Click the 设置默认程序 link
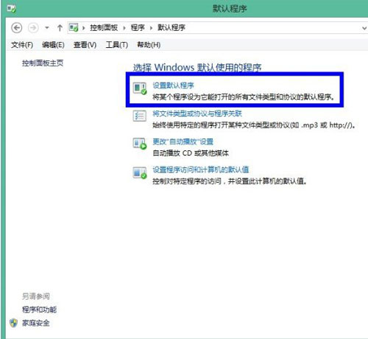This screenshot has width=368, height=339. tap(174, 85)
